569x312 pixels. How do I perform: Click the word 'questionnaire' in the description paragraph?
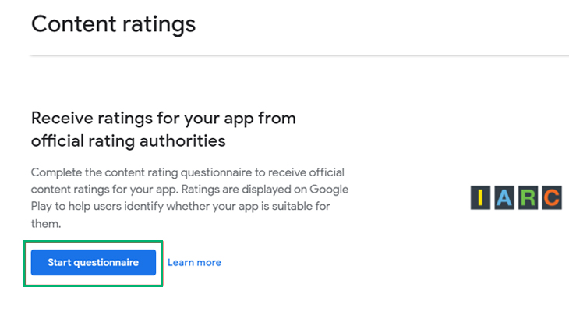tap(216, 172)
